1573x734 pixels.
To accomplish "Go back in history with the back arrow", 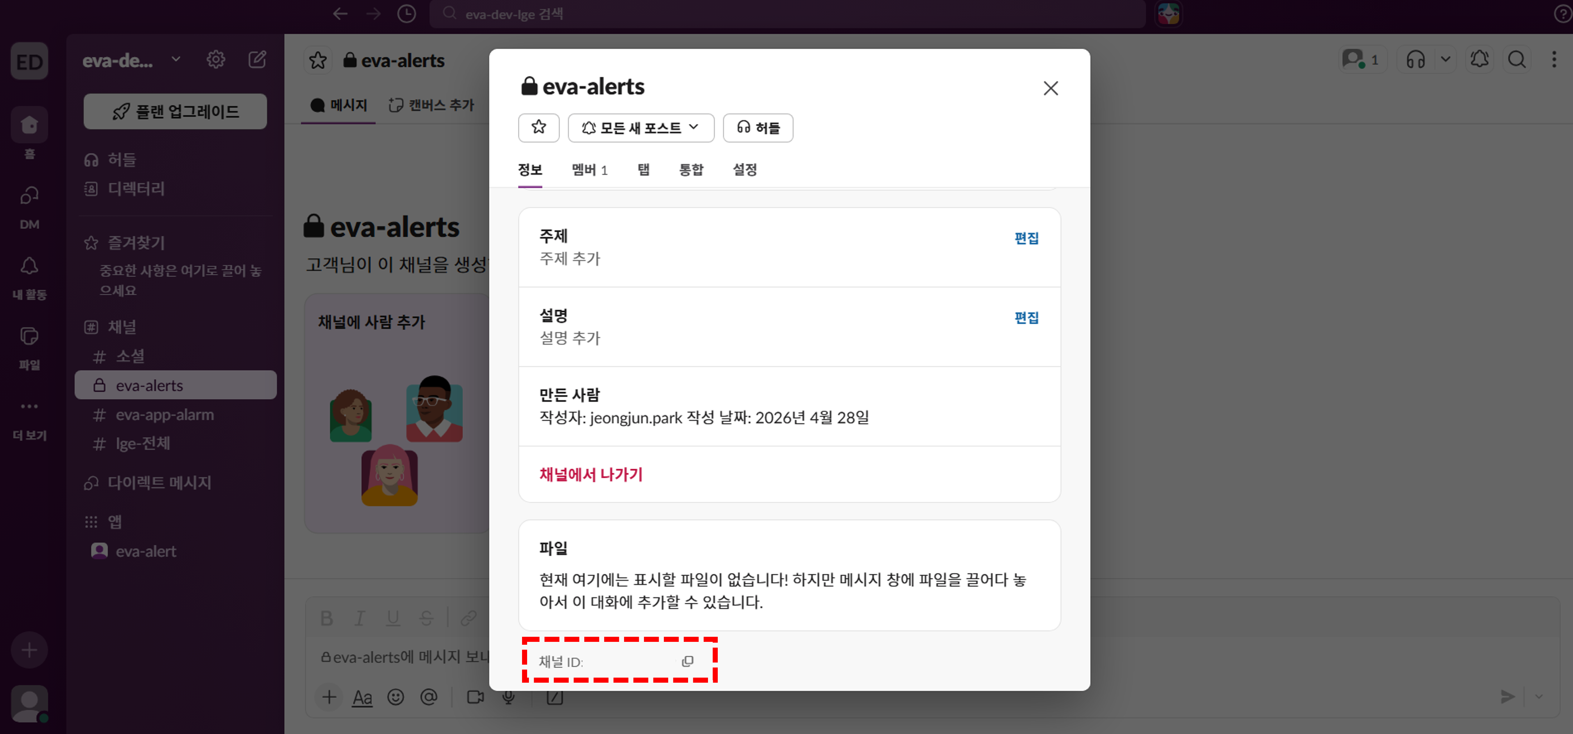I will click(x=340, y=13).
